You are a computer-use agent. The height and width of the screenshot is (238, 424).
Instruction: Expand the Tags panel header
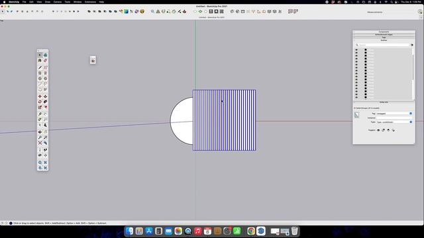(384, 38)
